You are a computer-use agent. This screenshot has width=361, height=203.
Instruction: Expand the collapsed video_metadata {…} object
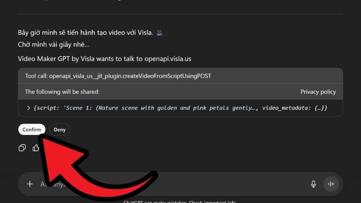(317, 108)
